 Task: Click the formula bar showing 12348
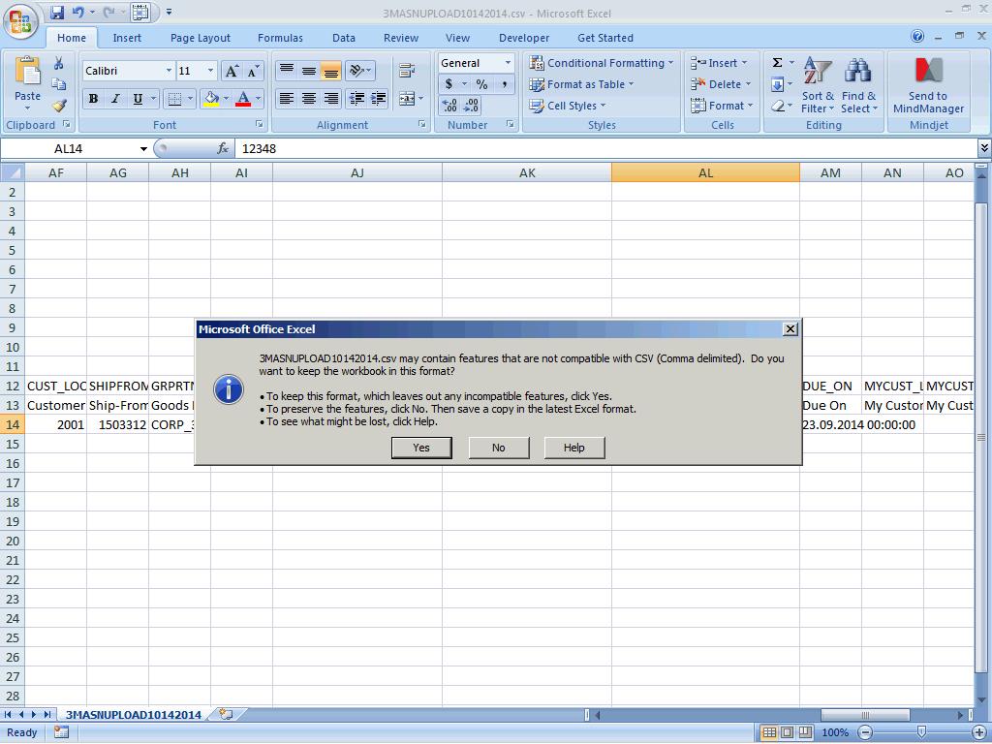pos(606,148)
